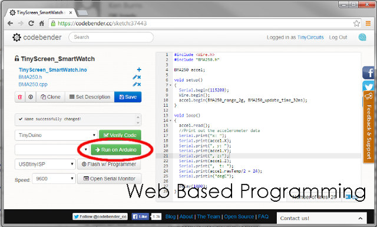Rename BMA250.h using the pencil icon
The width and height of the screenshot is (377, 227).
[135, 77]
